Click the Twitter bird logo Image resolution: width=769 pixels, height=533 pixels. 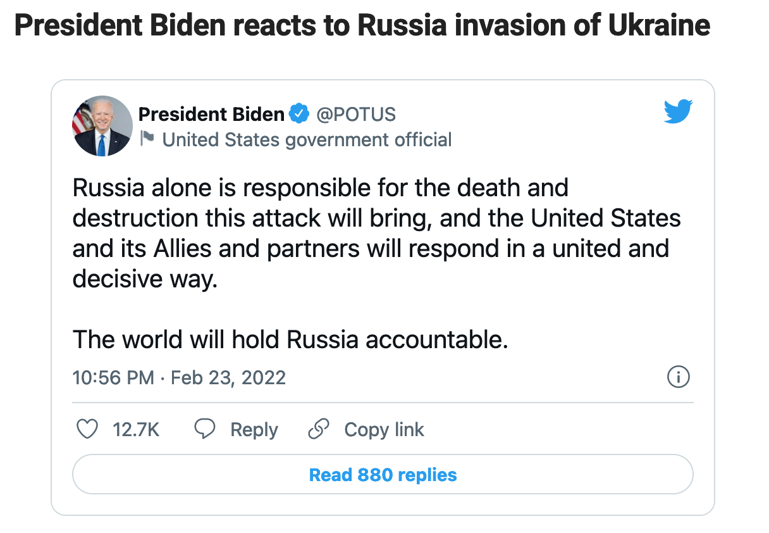(678, 113)
